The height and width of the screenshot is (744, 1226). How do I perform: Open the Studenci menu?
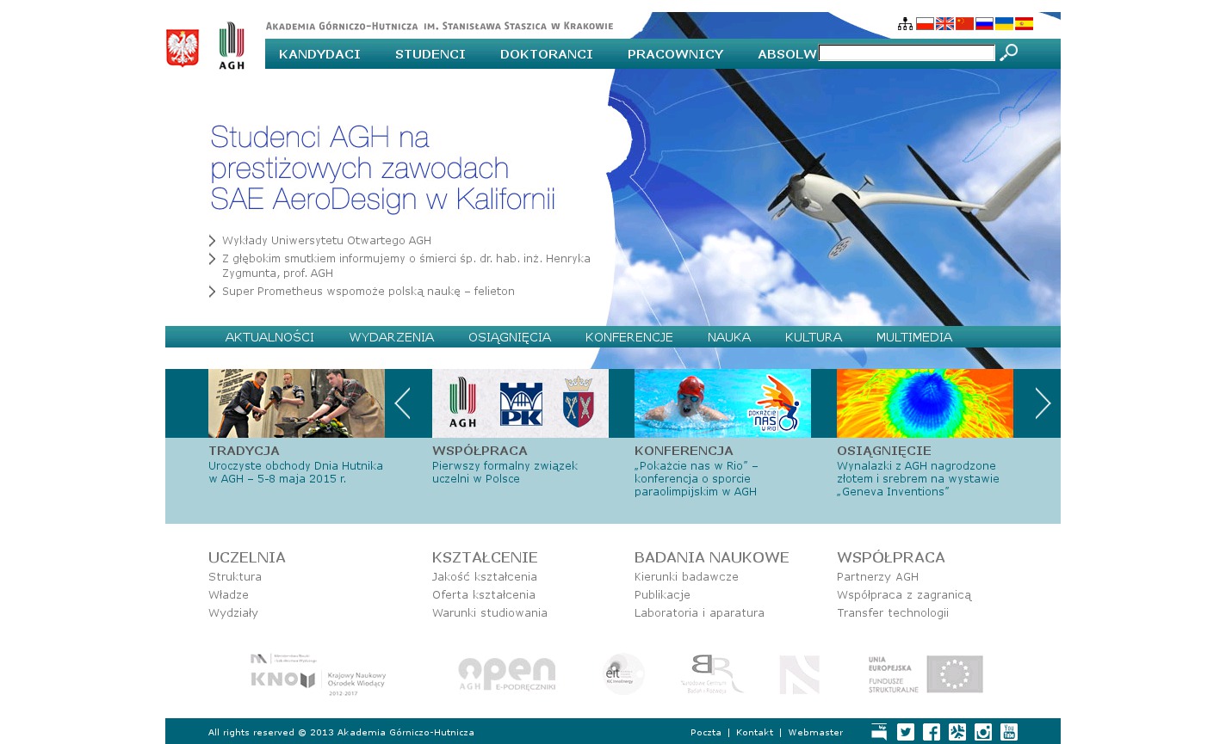(430, 54)
